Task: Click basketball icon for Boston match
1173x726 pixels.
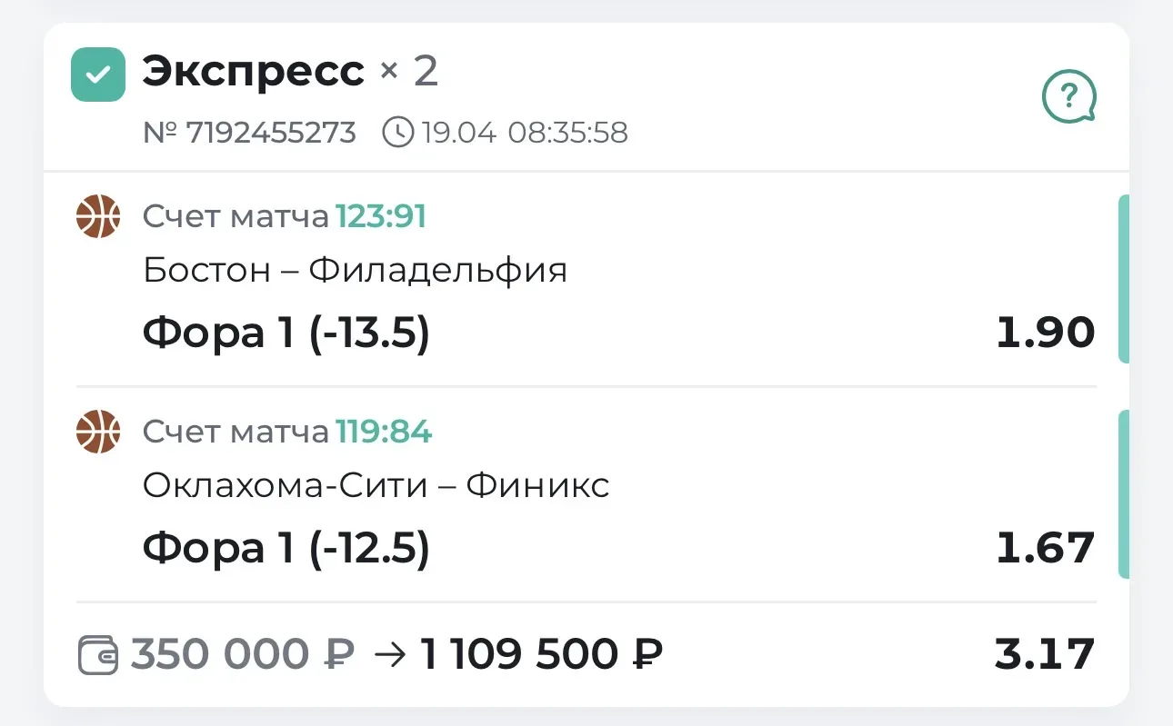Action: tap(97, 217)
